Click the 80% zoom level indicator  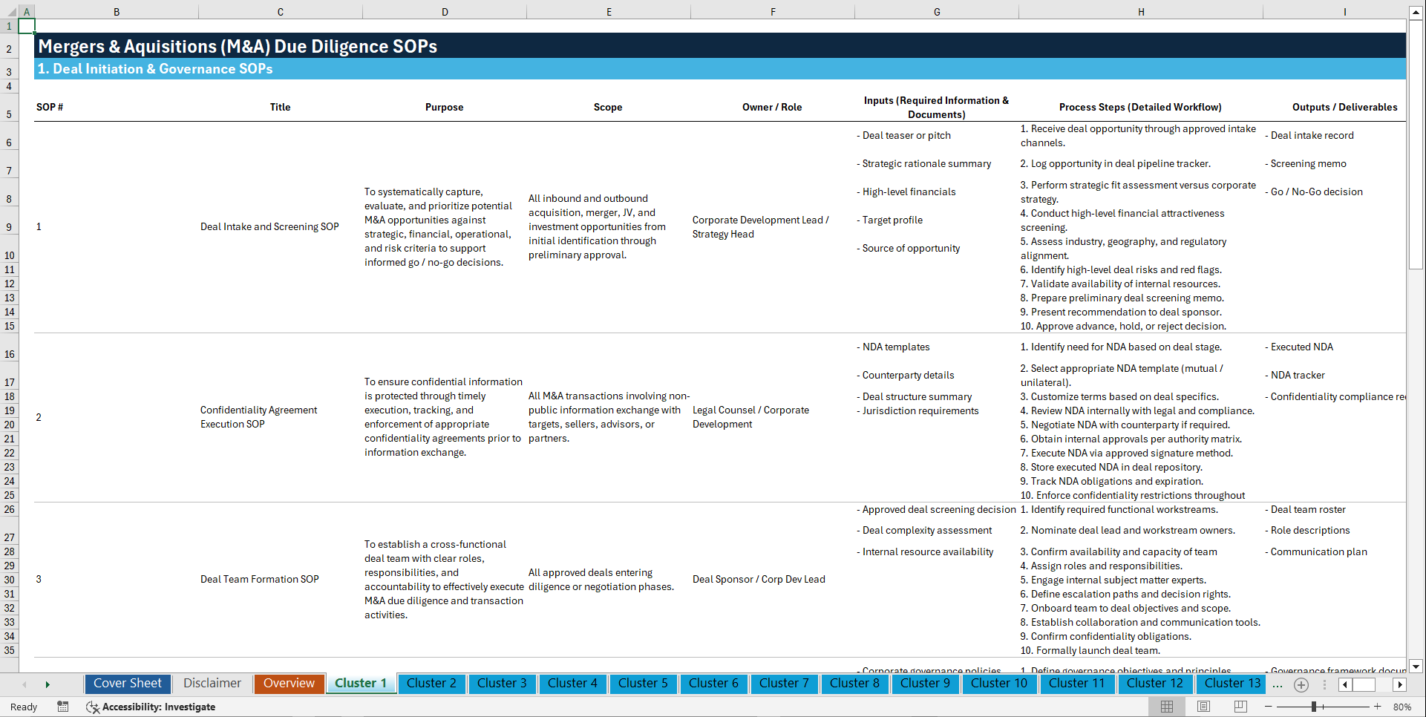click(1402, 706)
